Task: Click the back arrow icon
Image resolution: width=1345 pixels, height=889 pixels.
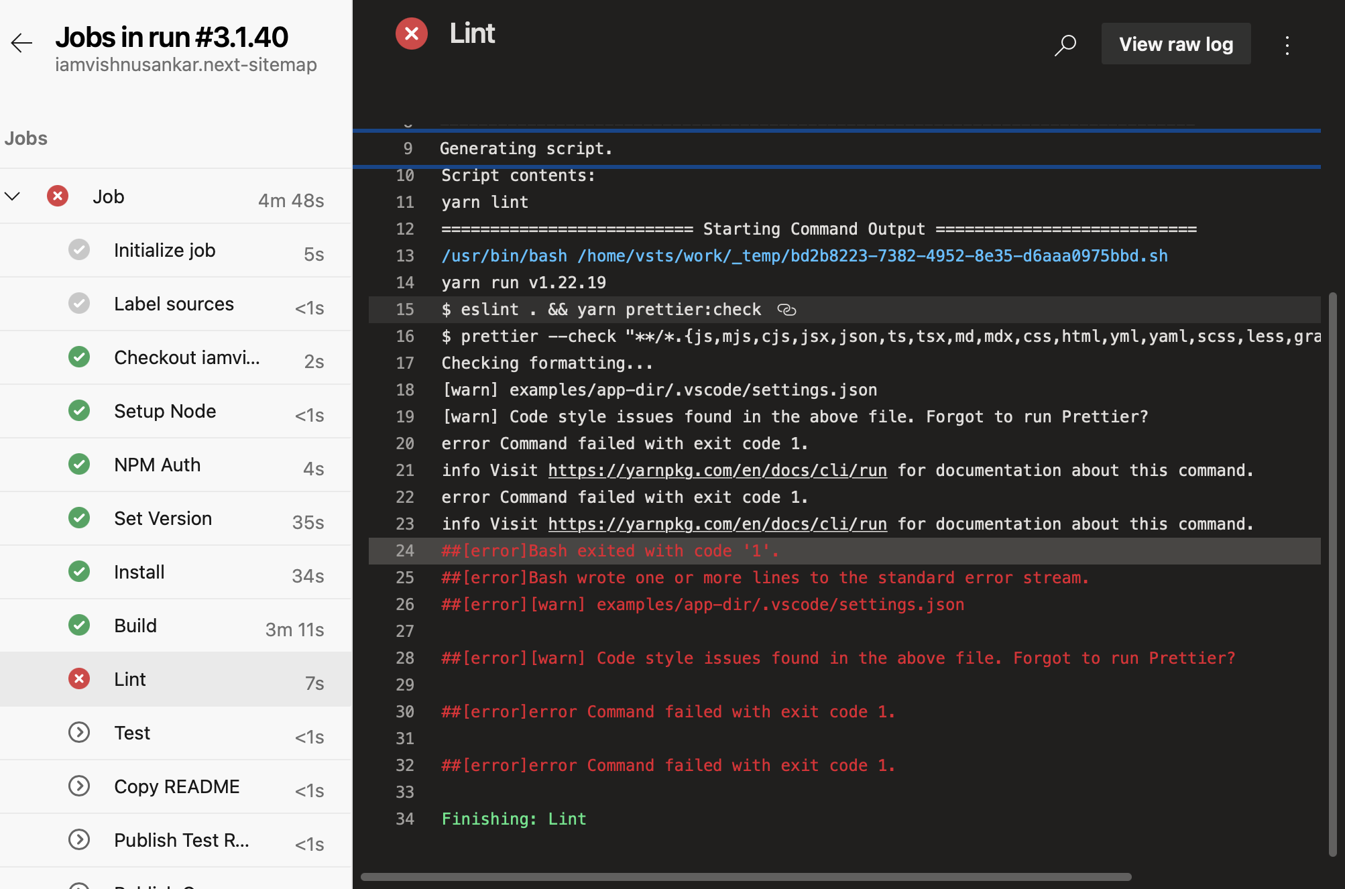Action: click(21, 44)
